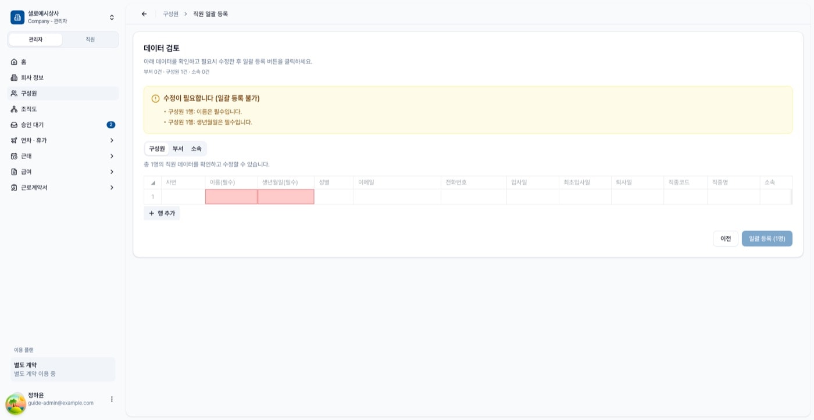Open 조직도 in the sidebar
The height and width of the screenshot is (420, 814).
click(x=63, y=109)
